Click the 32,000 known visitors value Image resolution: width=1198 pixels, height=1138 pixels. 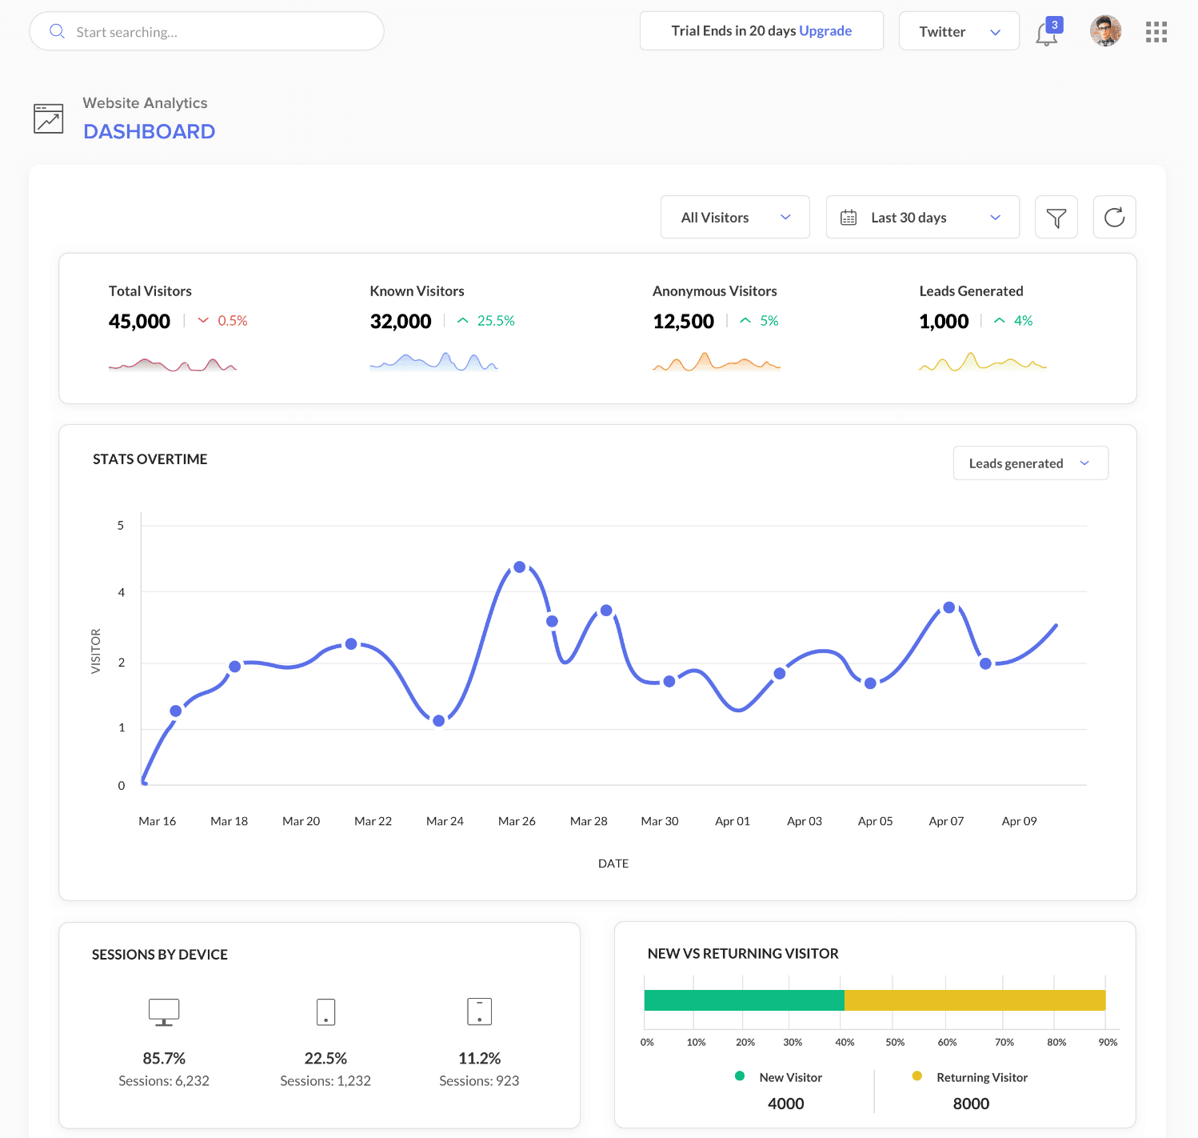point(401,322)
